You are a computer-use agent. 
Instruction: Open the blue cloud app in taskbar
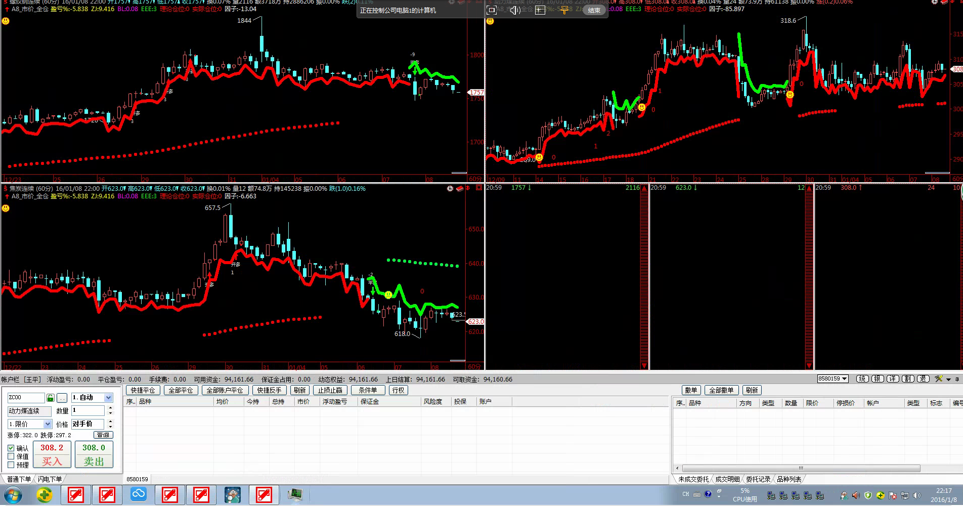(138, 494)
